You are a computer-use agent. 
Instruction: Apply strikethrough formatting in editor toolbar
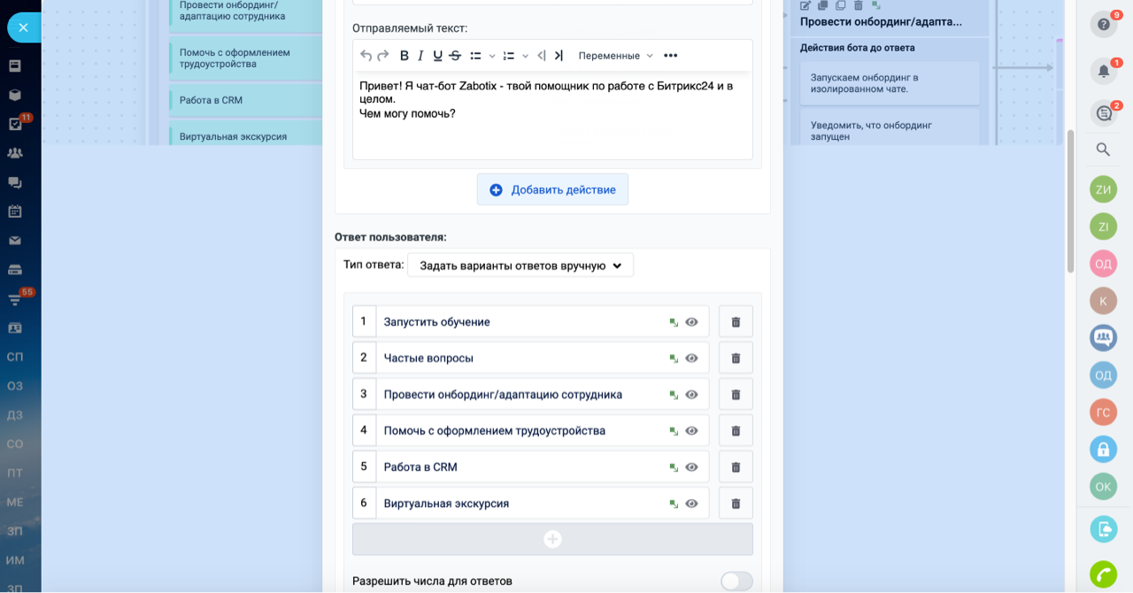pyautogui.click(x=455, y=56)
